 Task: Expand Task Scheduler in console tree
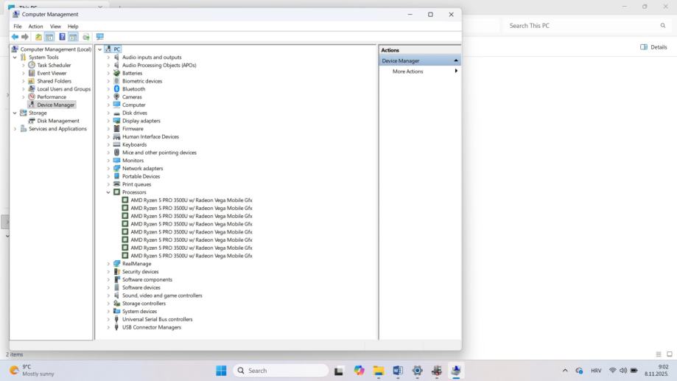point(24,66)
